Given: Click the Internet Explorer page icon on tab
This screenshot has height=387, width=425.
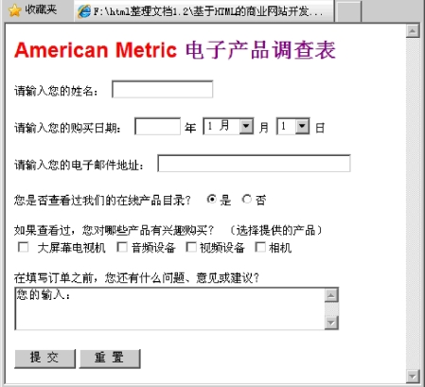Looking at the screenshot, I should 84,11.
